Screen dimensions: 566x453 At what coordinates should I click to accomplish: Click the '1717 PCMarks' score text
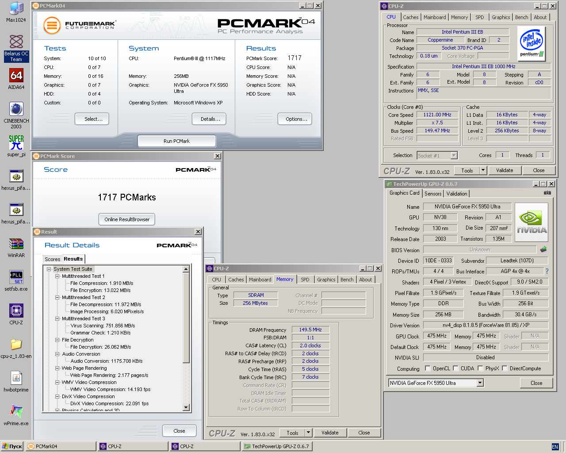[x=127, y=197]
